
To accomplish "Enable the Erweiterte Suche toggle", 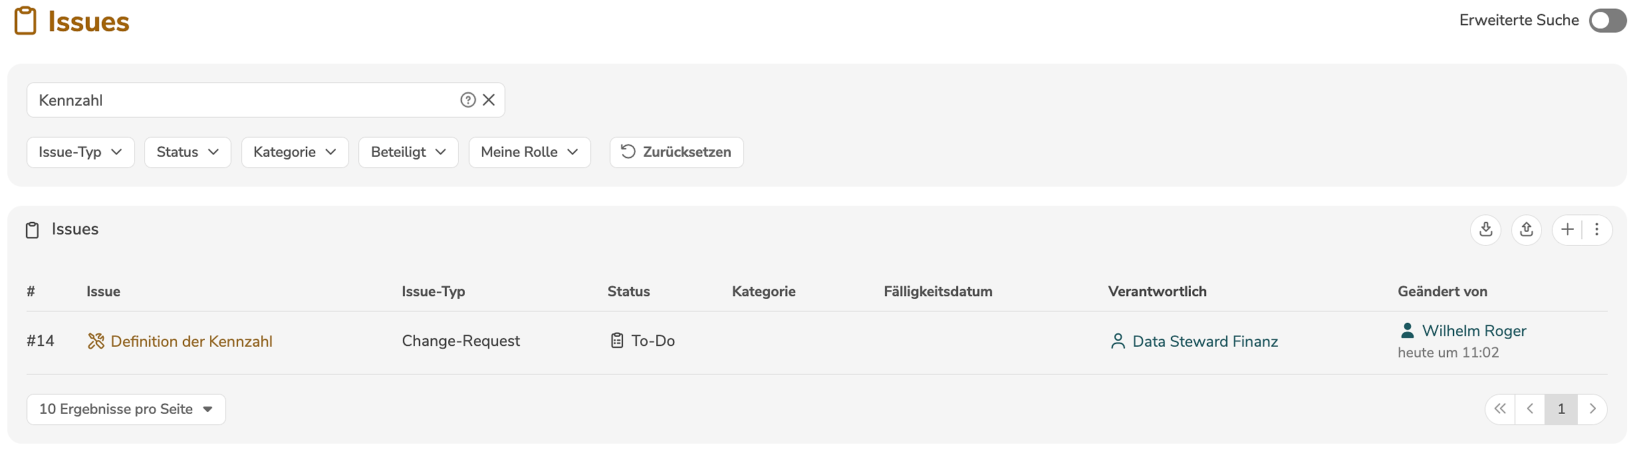I will point(1607,21).
